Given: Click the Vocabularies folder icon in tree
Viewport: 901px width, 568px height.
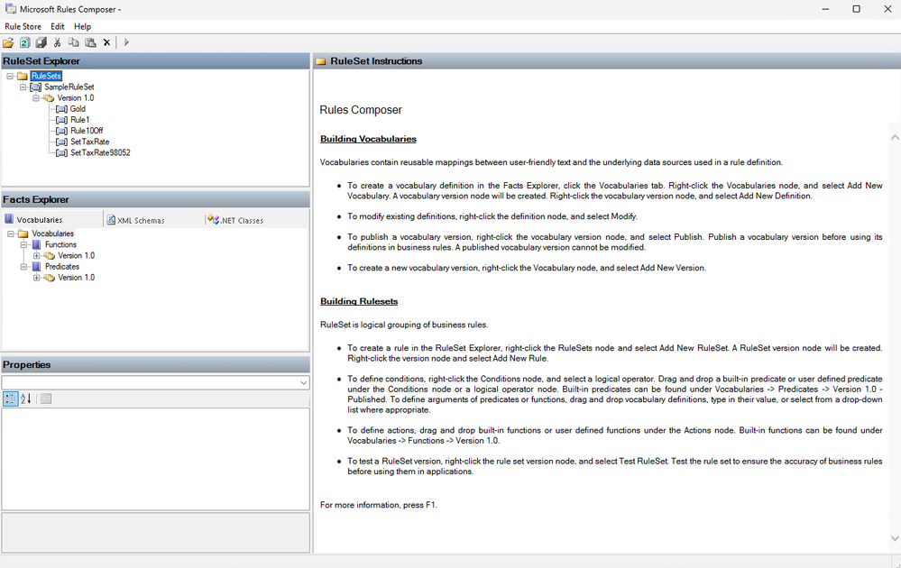Looking at the screenshot, I should click(x=23, y=234).
